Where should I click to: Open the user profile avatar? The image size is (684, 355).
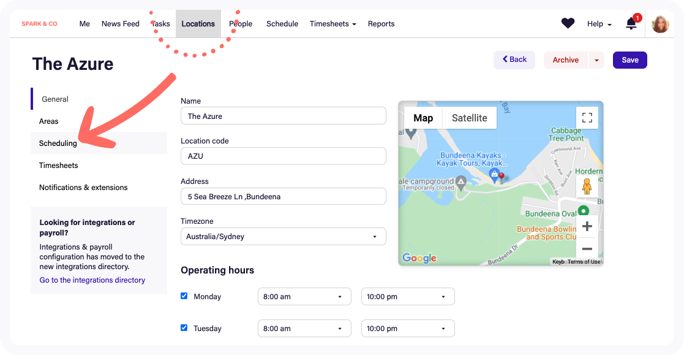click(x=660, y=24)
